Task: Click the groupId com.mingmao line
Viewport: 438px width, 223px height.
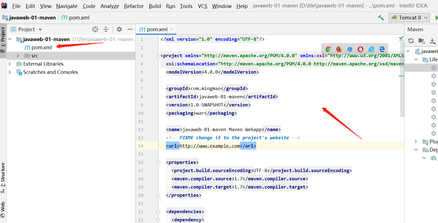Action: (207, 88)
